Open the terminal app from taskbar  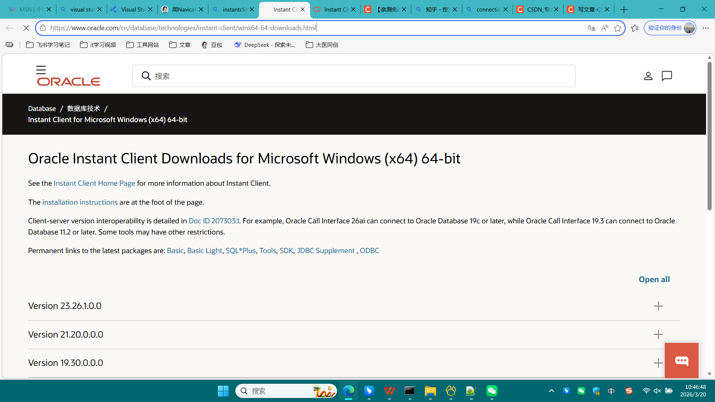tap(410, 391)
